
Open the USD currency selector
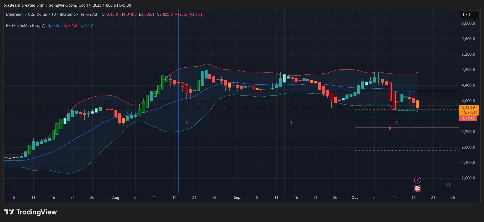[x=469, y=15]
